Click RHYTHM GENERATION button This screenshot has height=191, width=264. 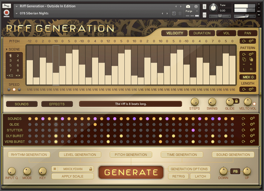click(29, 155)
